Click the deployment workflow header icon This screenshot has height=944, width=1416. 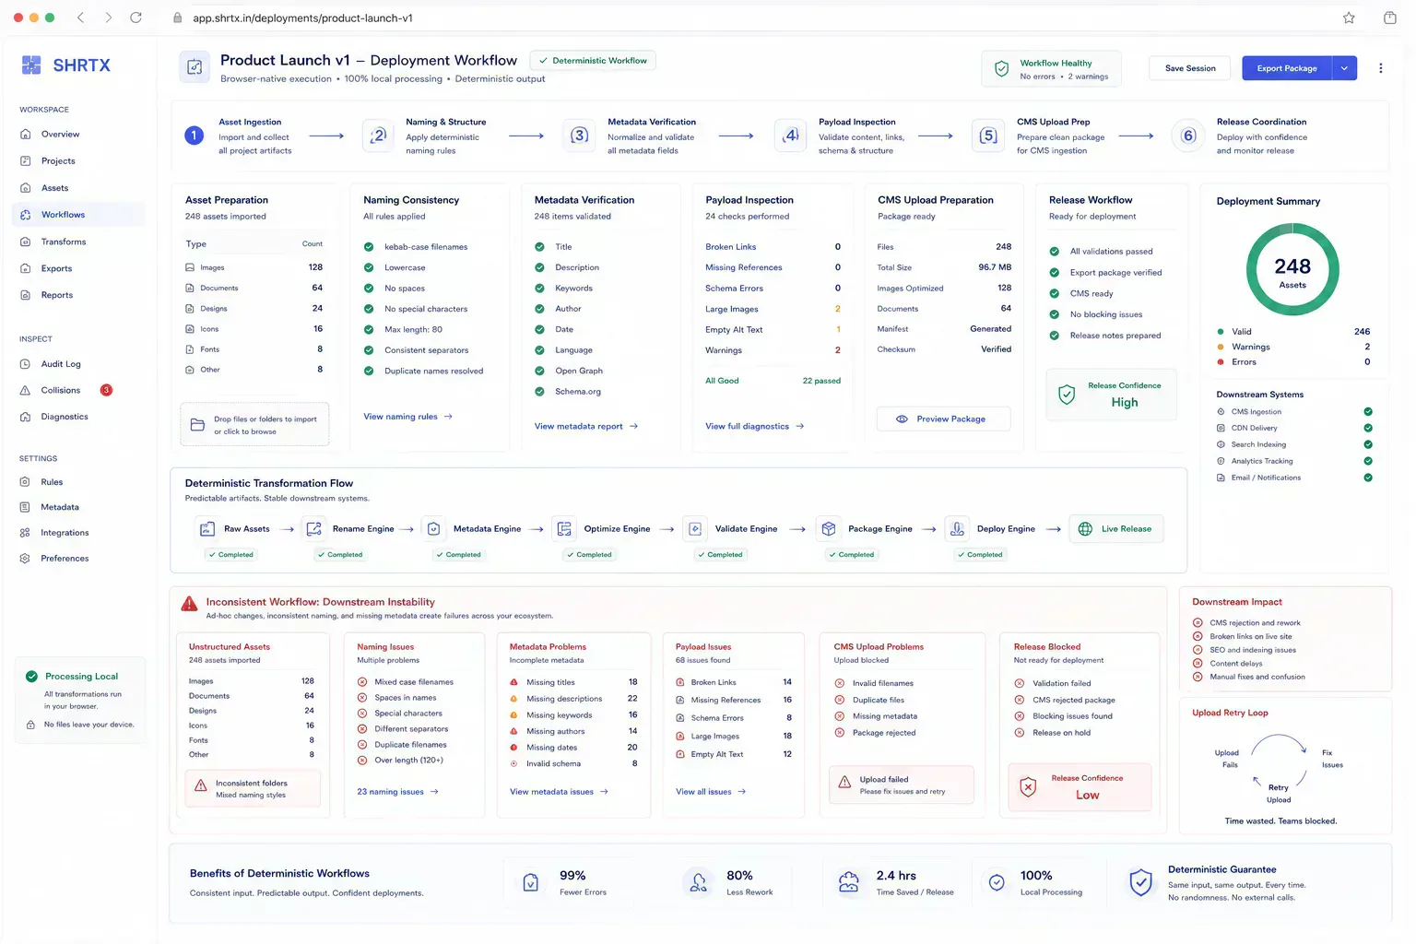195,67
